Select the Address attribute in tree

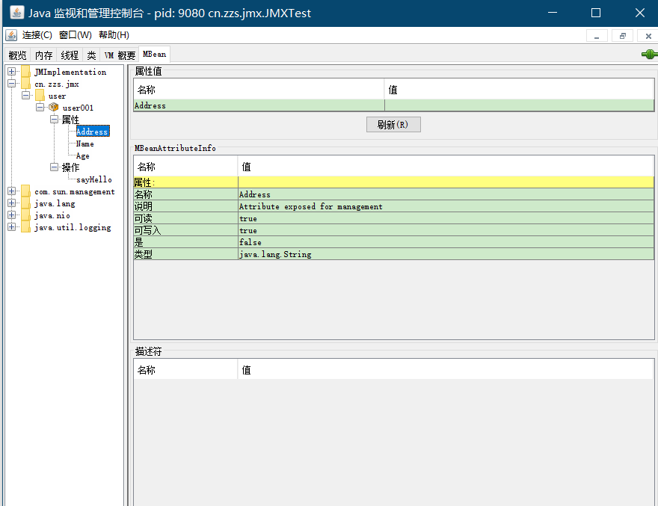pos(93,132)
